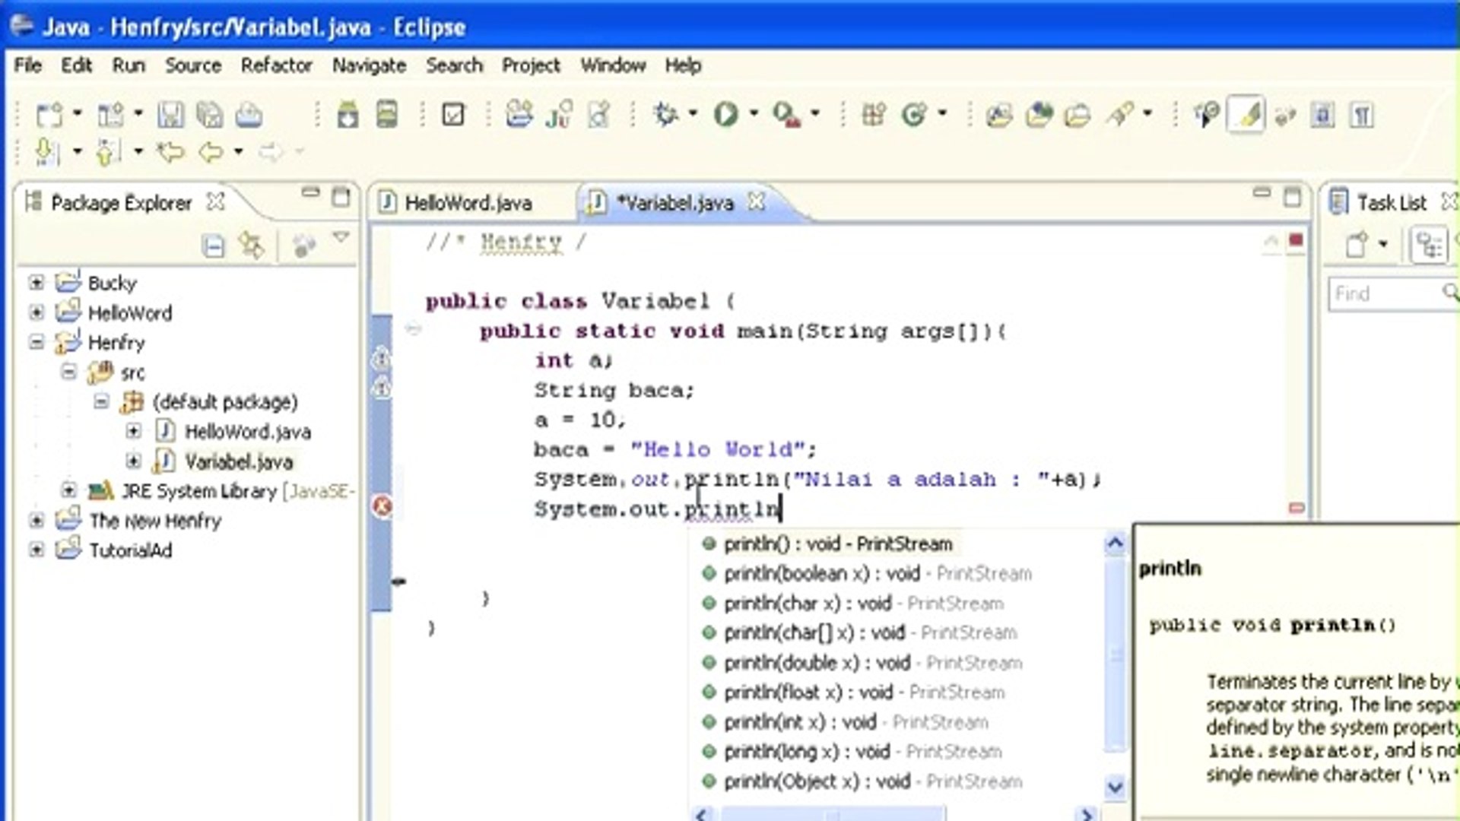
Task: Expand the Bucky project node
Action: pos(36,282)
